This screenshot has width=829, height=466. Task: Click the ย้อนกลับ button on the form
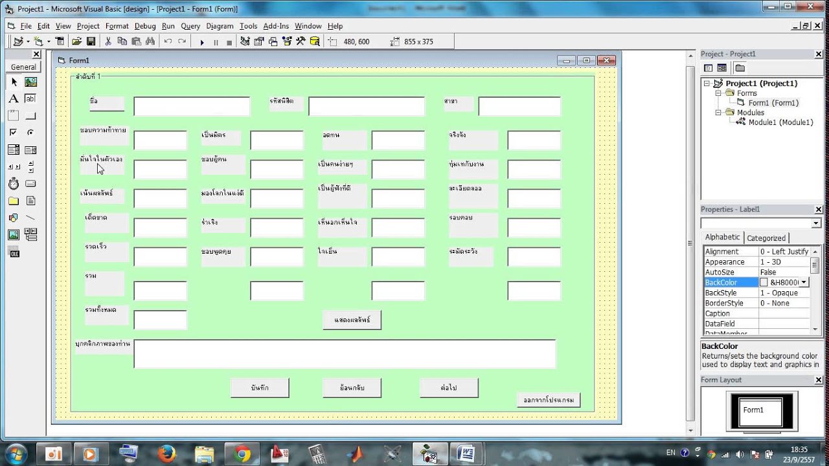[352, 388]
